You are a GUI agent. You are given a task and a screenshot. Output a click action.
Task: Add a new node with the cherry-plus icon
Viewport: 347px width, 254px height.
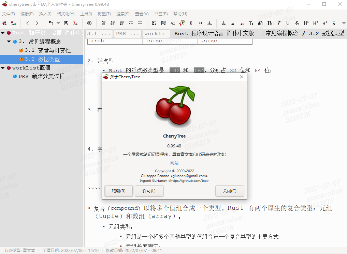4,23
